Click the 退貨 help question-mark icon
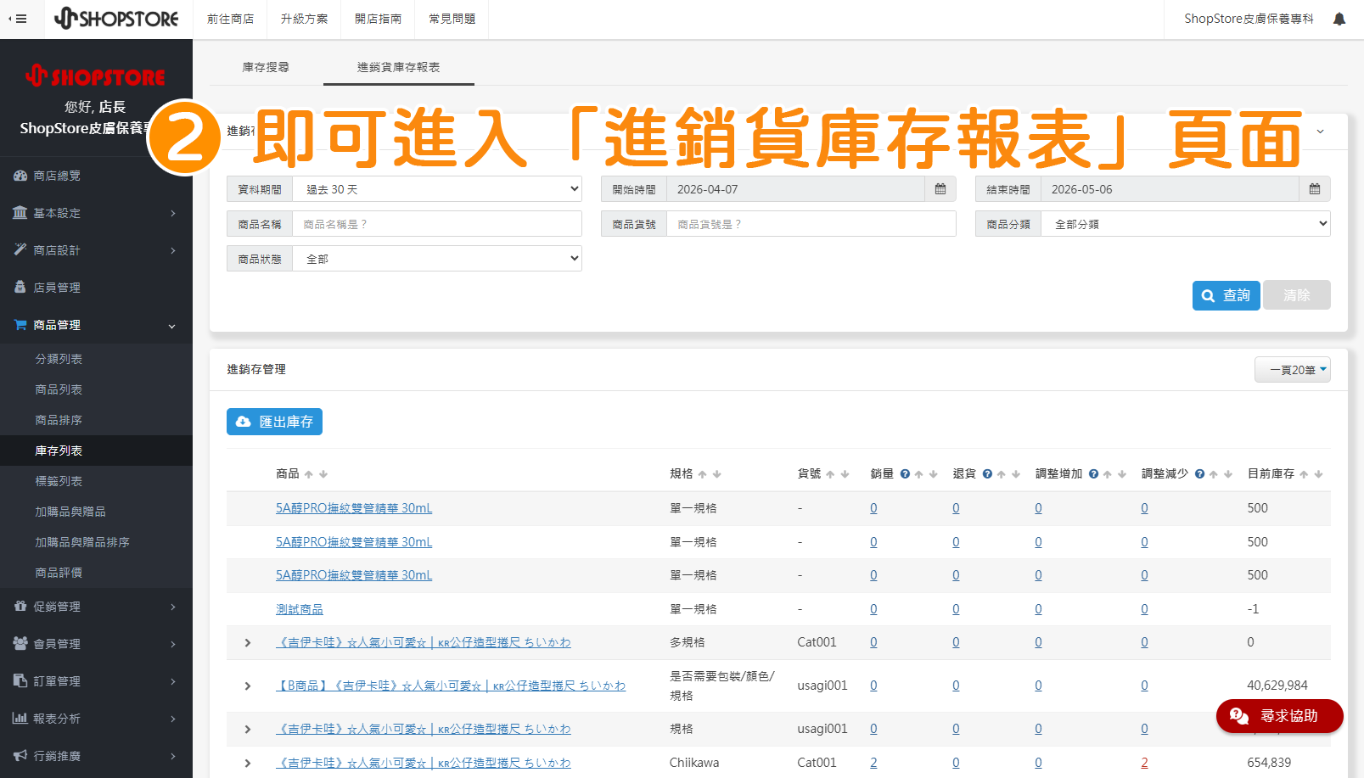Image resolution: width=1364 pixels, height=778 pixels. point(987,474)
